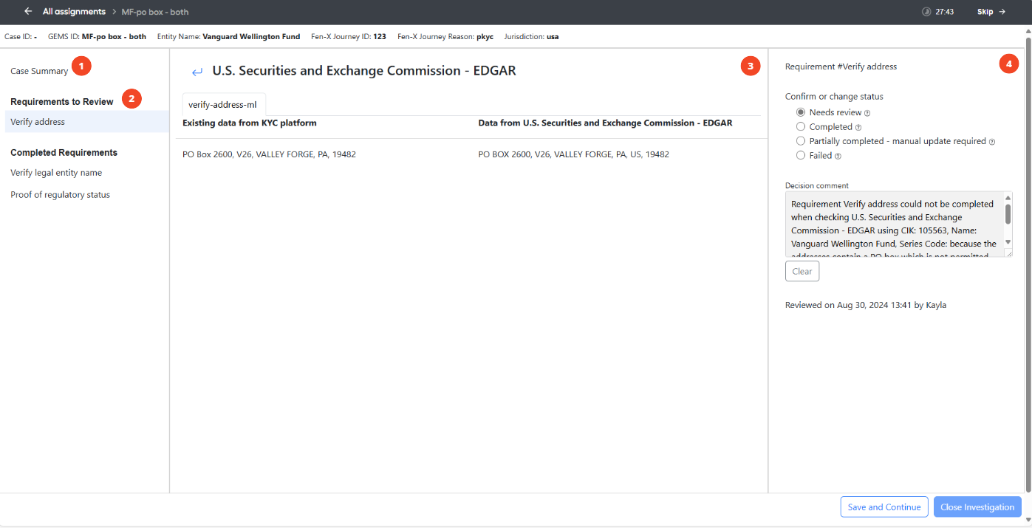Click Reviewed on Aug 30, 2024 text
The width and height of the screenshot is (1032, 528).
[866, 305]
